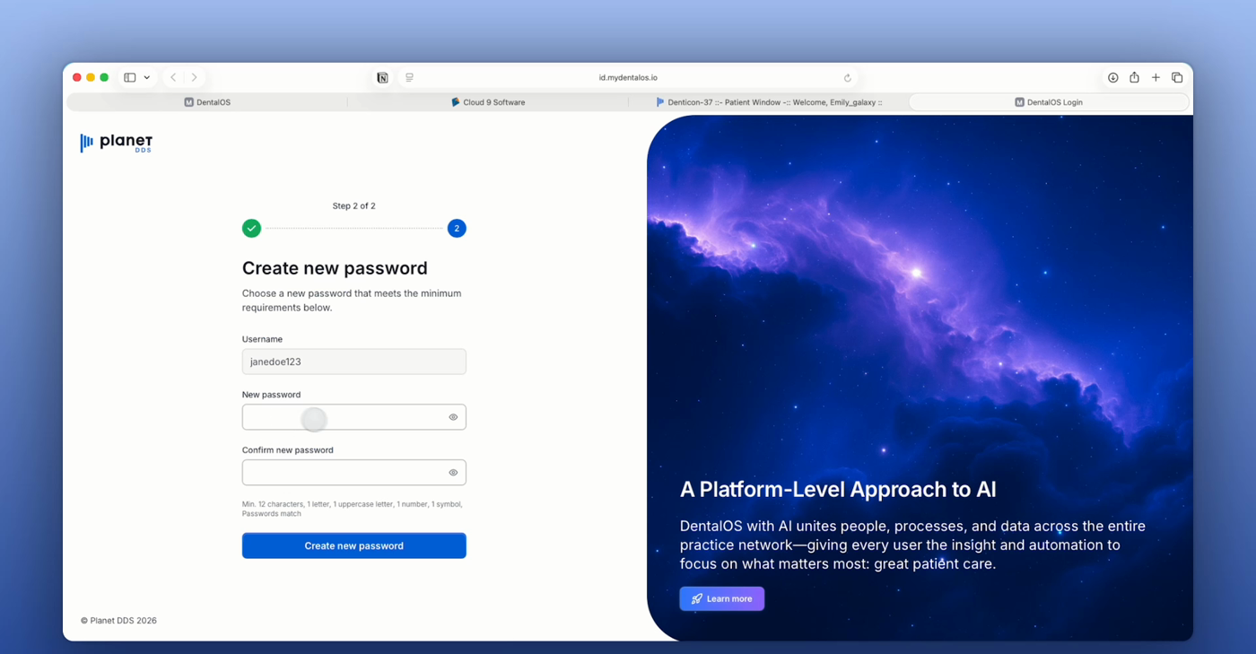This screenshot has width=1256, height=654.
Task: Open the page menu icon left of address bar
Action: (x=410, y=78)
